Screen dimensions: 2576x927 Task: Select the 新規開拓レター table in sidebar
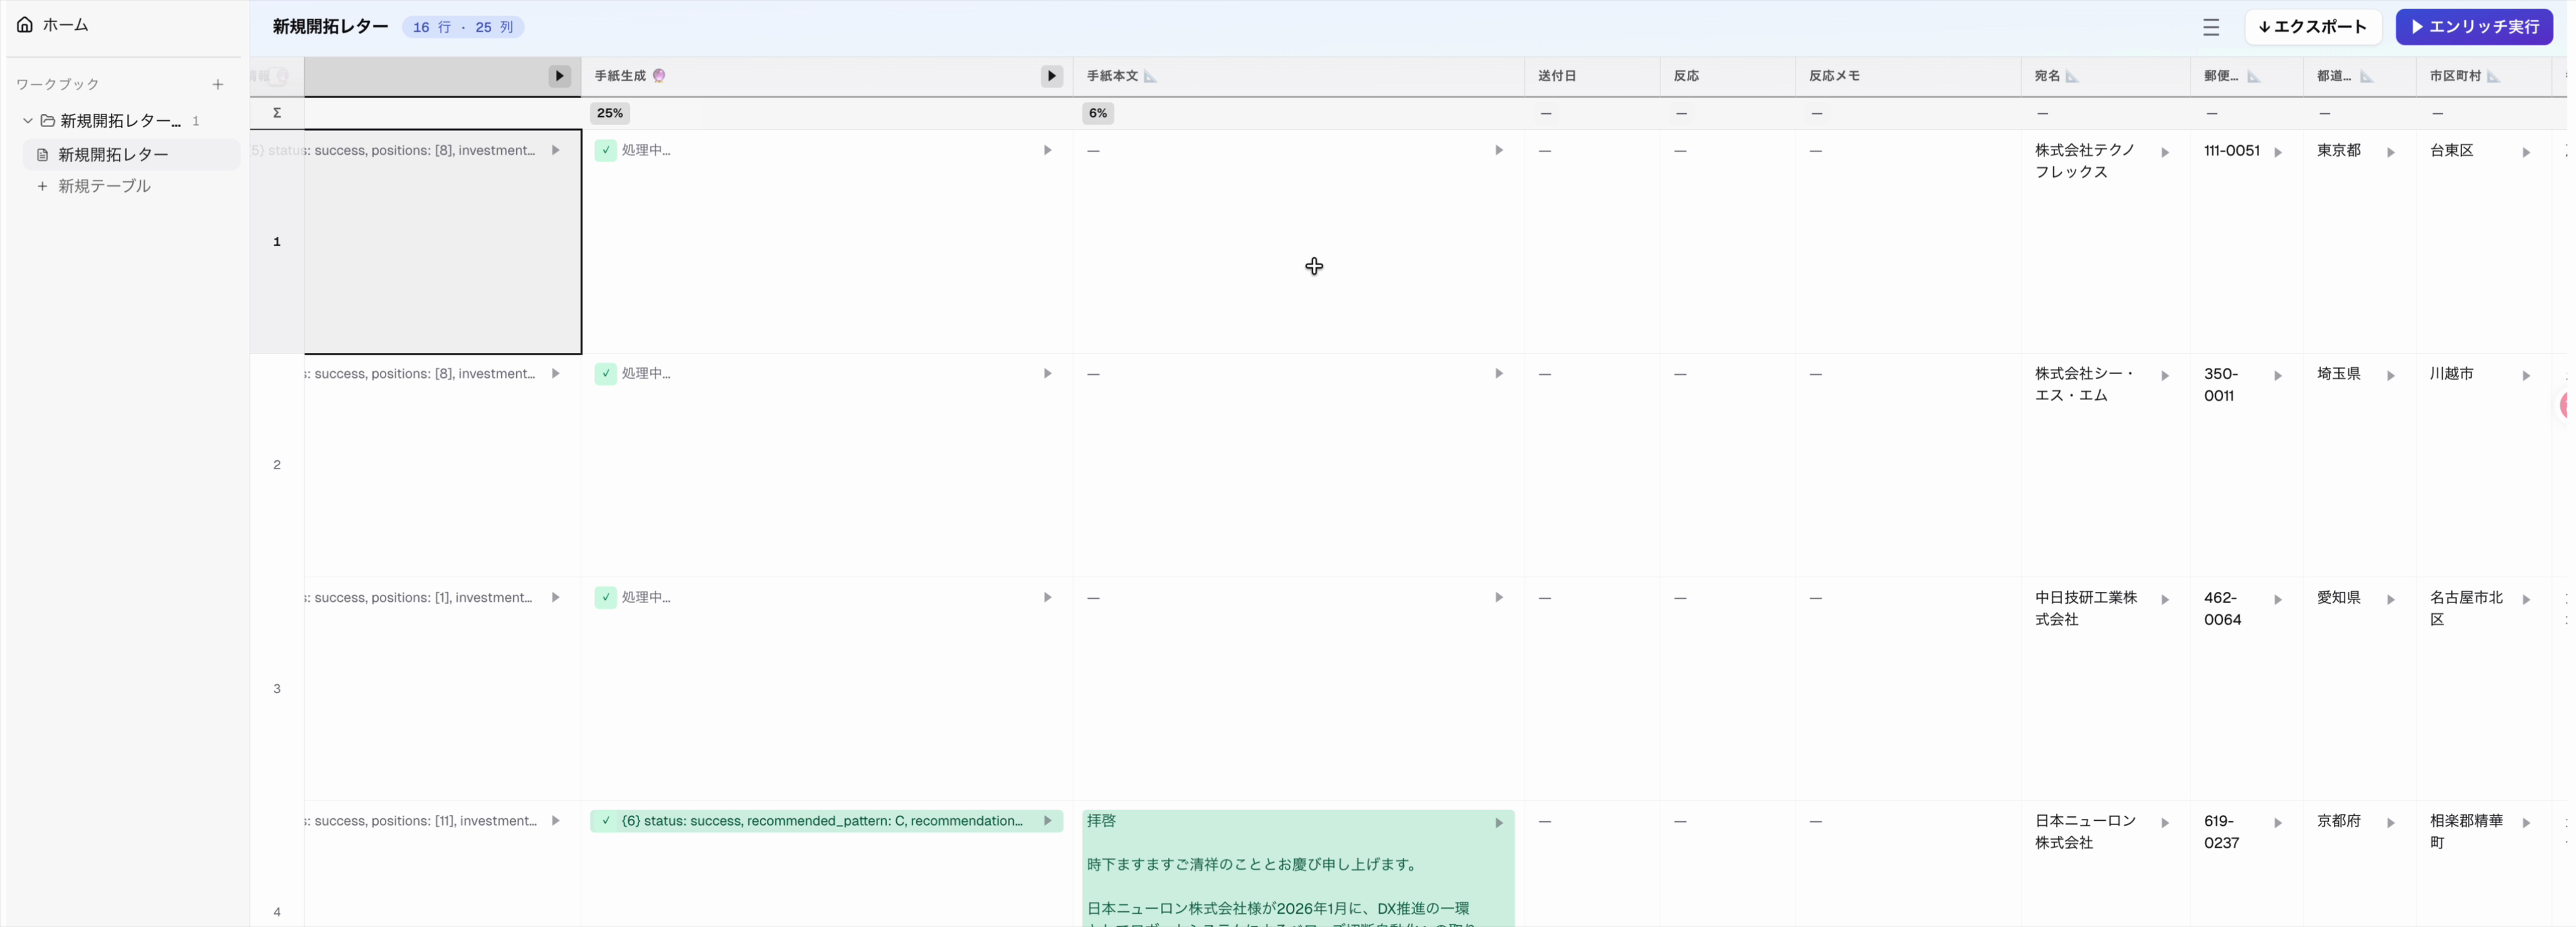pyautogui.click(x=113, y=155)
